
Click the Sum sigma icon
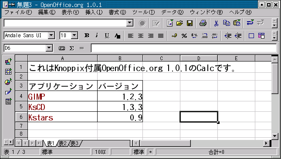(x=72, y=48)
